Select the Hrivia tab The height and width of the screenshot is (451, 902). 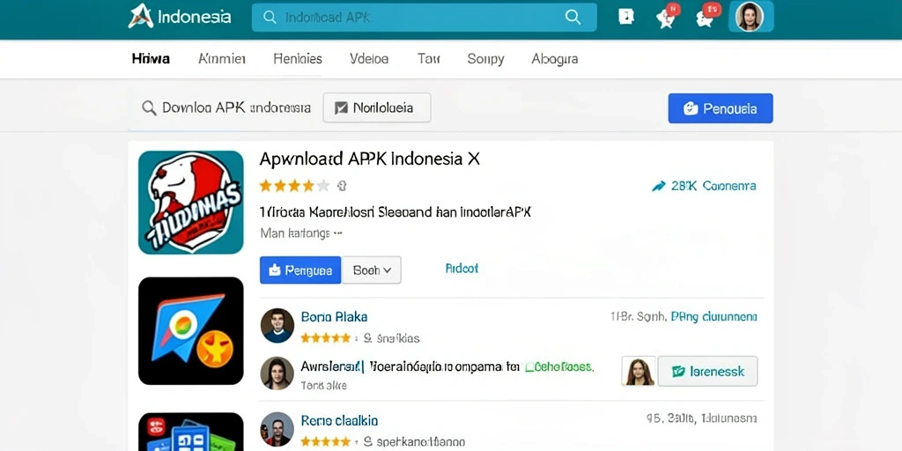click(151, 59)
